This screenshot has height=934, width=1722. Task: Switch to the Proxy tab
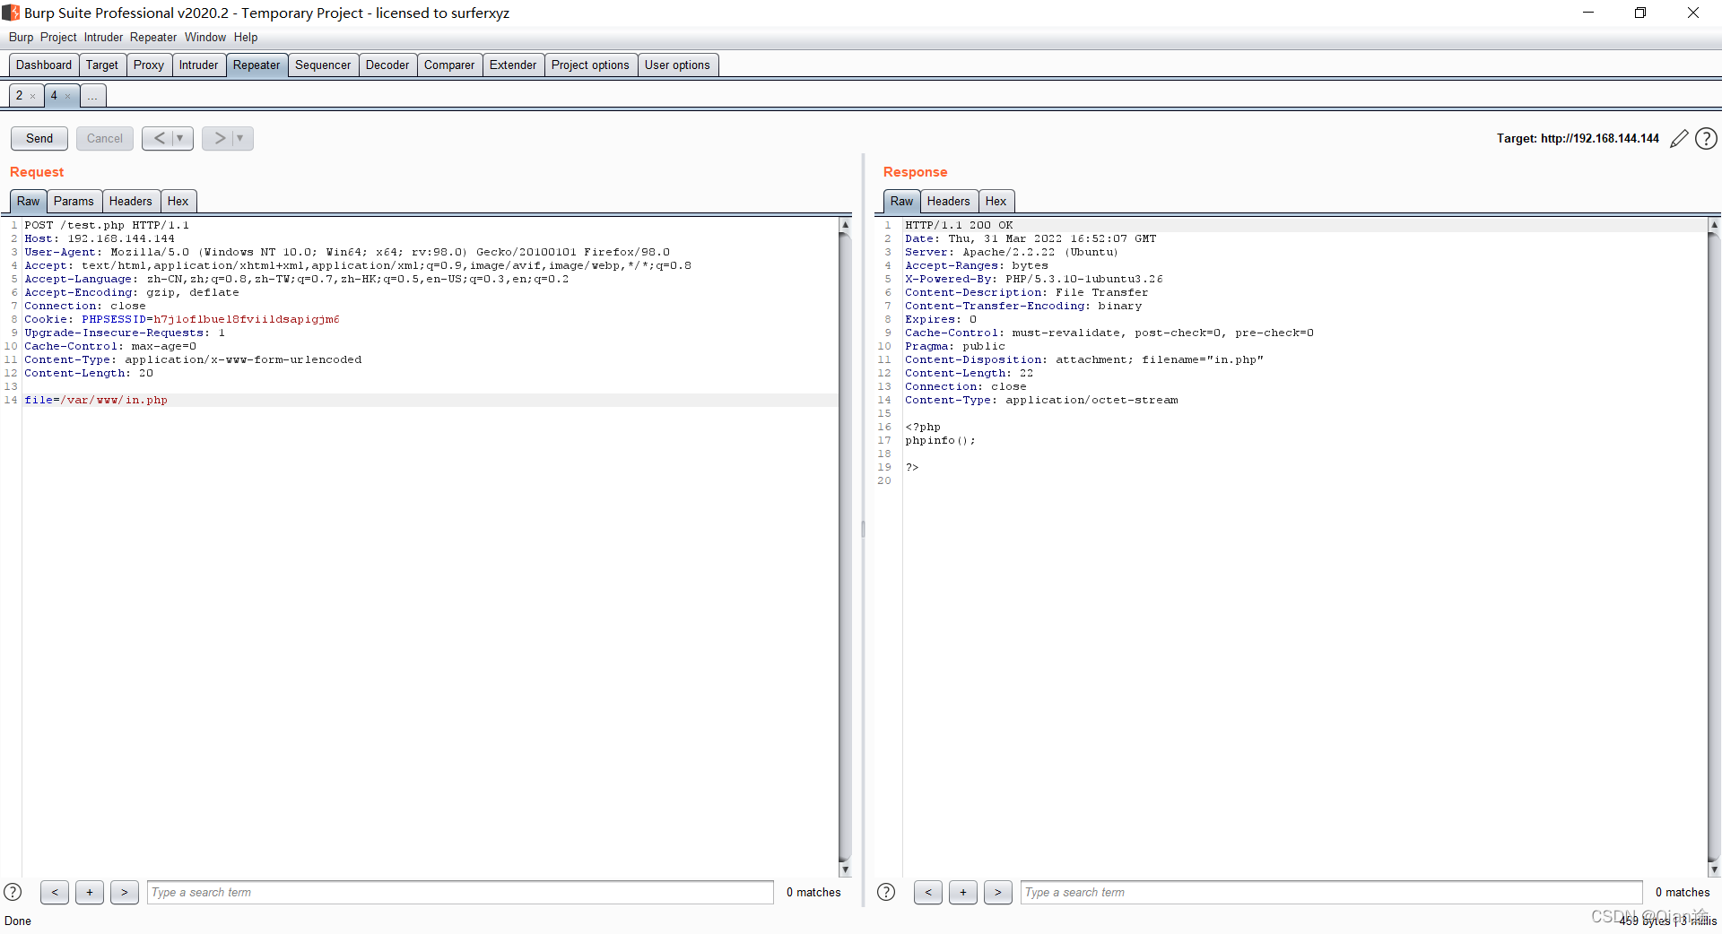(x=149, y=65)
